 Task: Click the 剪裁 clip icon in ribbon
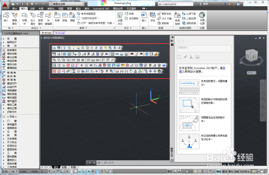tap(65, 16)
